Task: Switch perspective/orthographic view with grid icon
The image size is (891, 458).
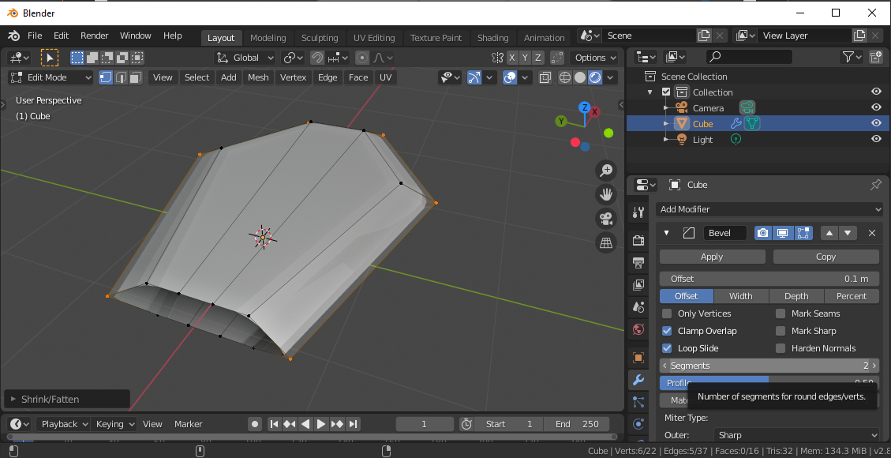Action: [606, 243]
